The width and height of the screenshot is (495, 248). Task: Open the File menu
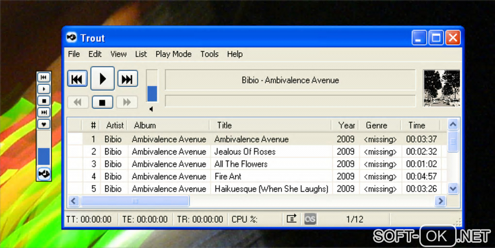(x=74, y=54)
